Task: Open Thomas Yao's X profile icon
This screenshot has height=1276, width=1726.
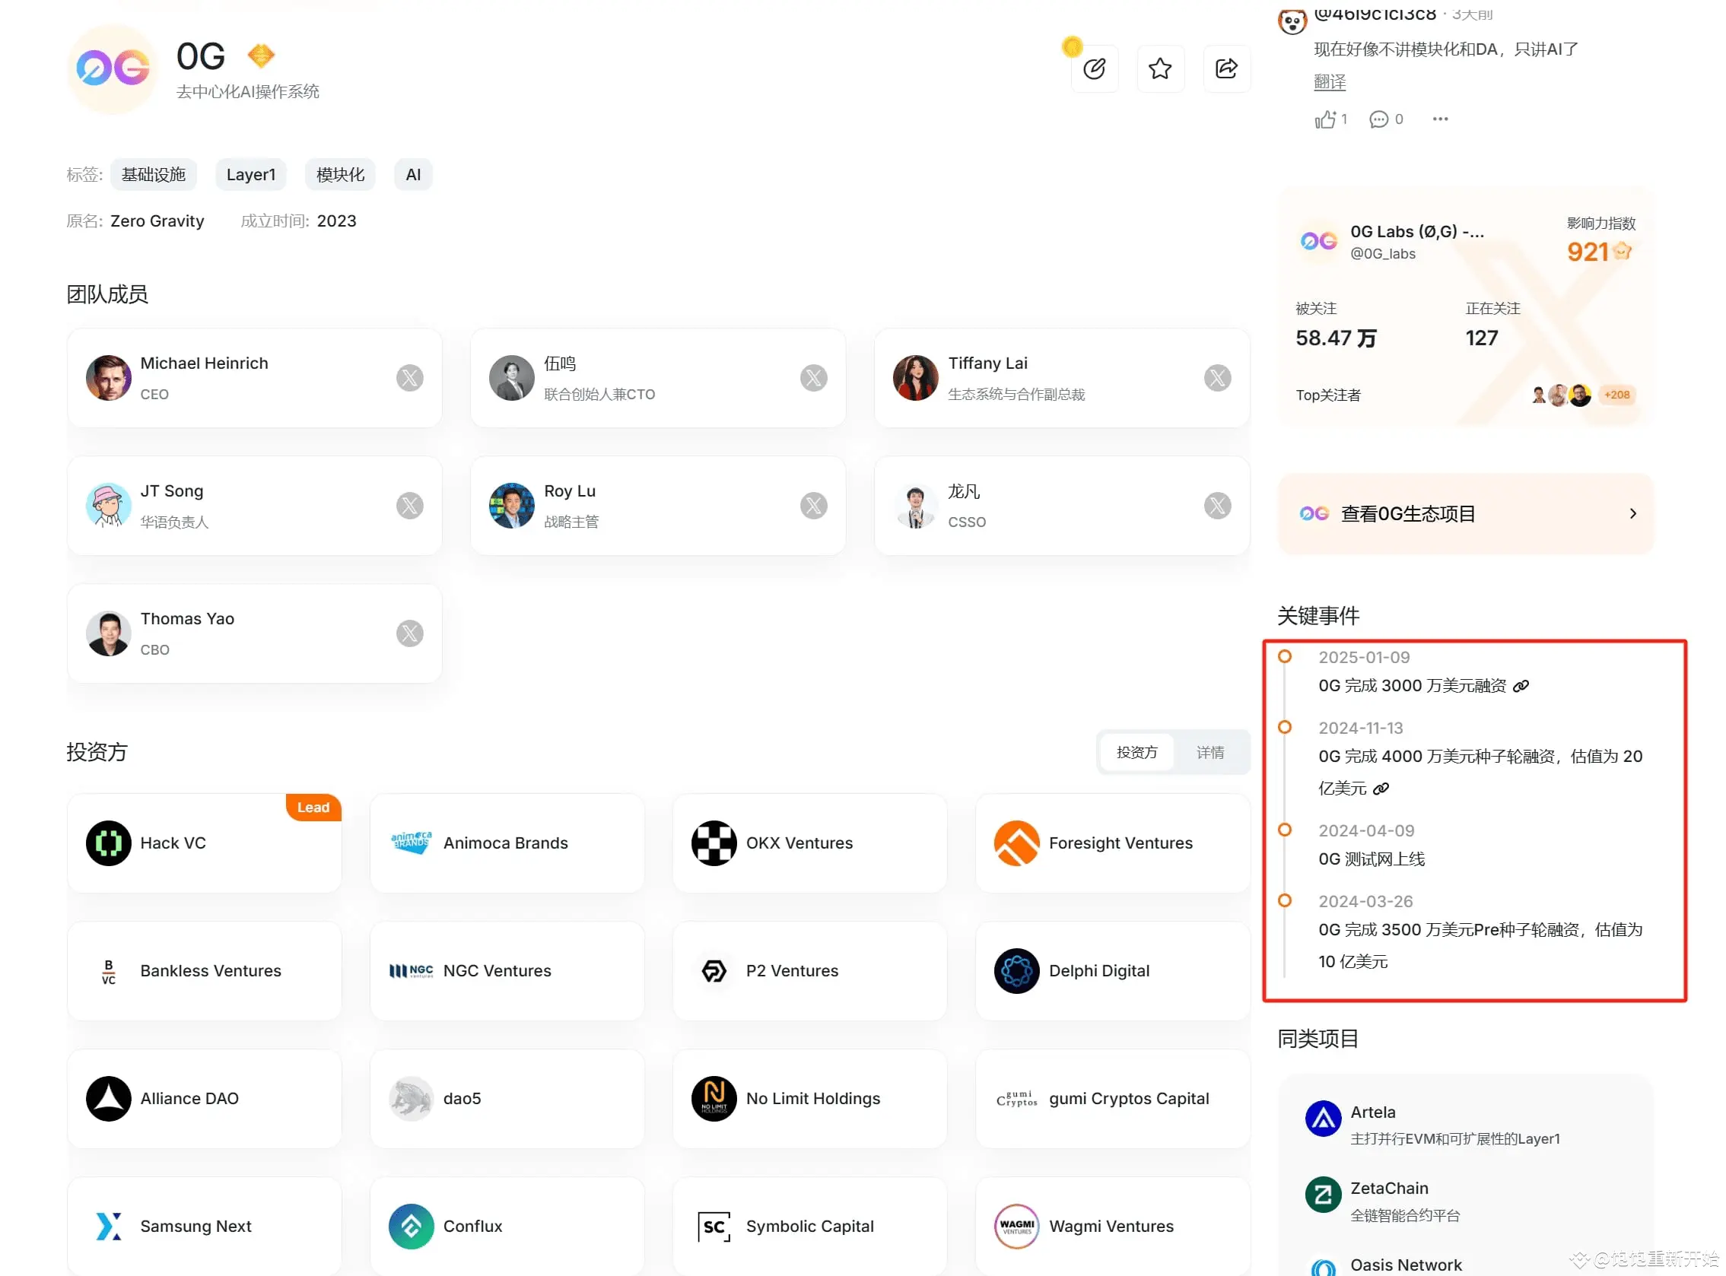Action: [x=409, y=633]
